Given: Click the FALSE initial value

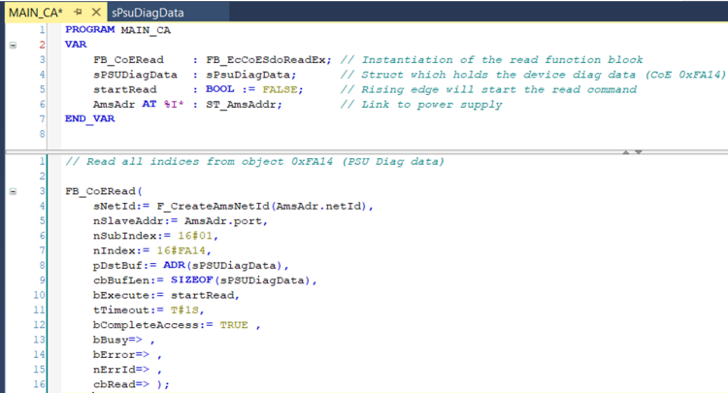Looking at the screenshot, I should [280, 89].
